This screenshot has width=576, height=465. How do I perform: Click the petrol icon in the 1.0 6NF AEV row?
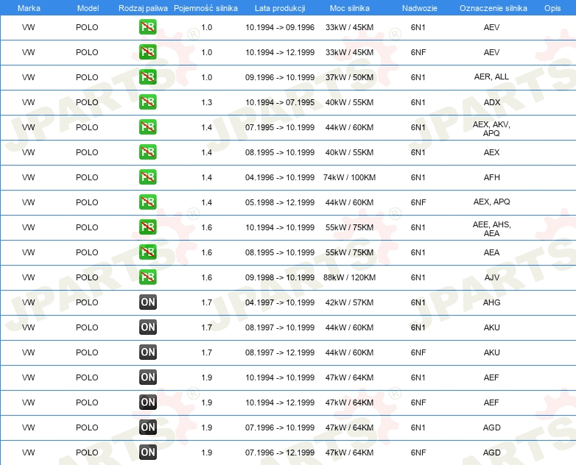pyautogui.click(x=147, y=52)
